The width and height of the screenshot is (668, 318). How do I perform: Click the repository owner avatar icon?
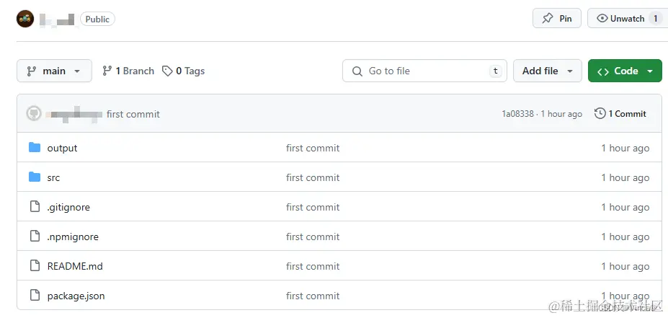click(x=25, y=19)
